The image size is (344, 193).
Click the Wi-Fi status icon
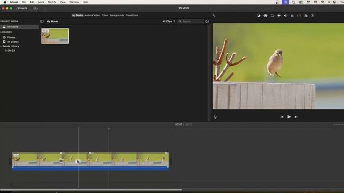[322, 2]
